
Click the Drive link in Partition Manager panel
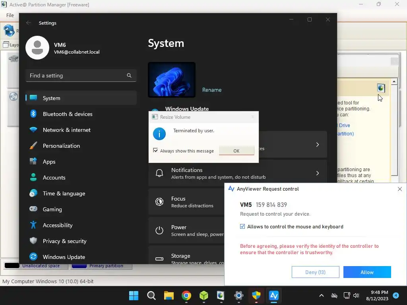tap(344, 125)
